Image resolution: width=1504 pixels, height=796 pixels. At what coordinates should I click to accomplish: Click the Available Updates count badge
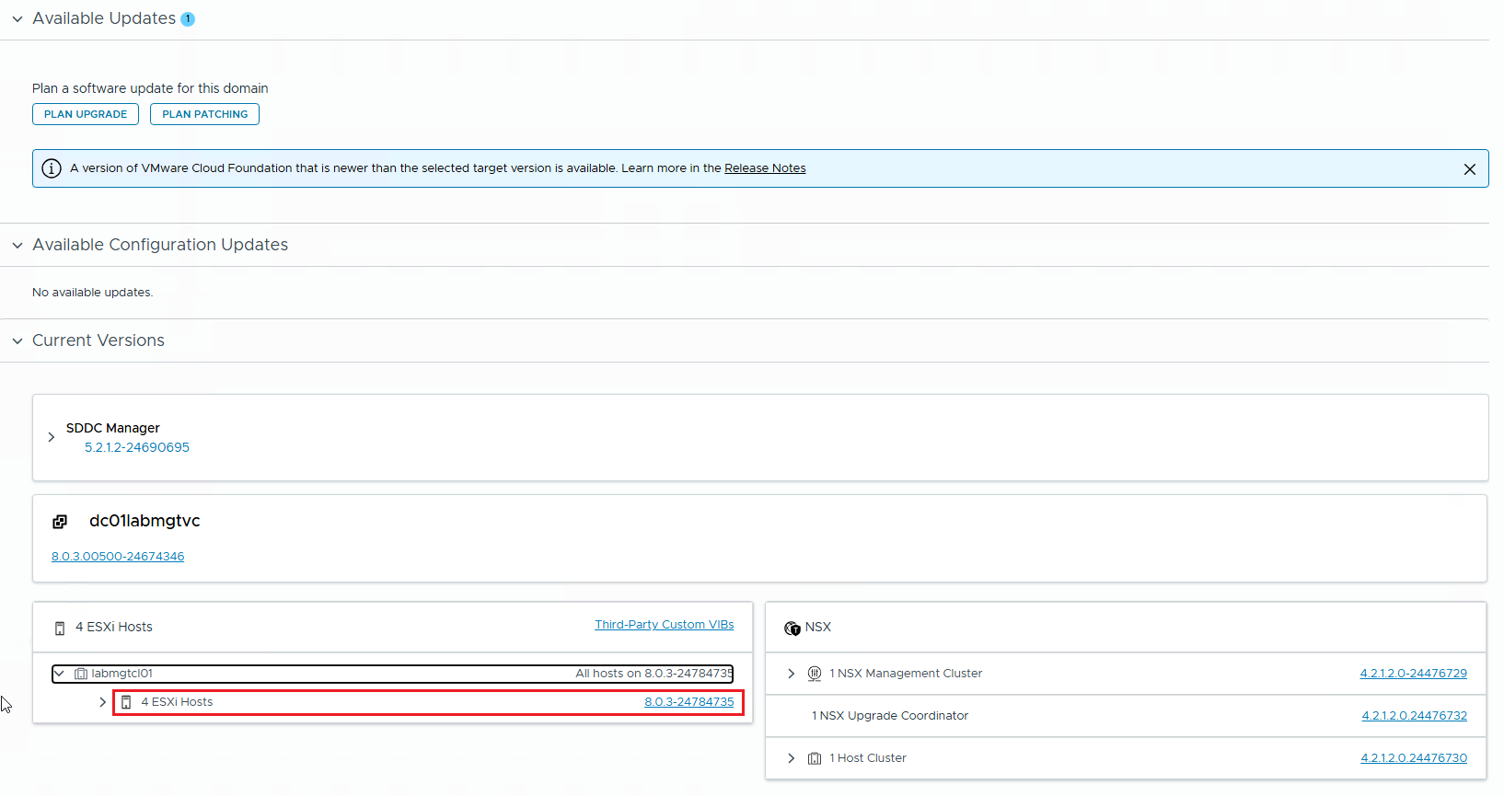[x=188, y=19]
